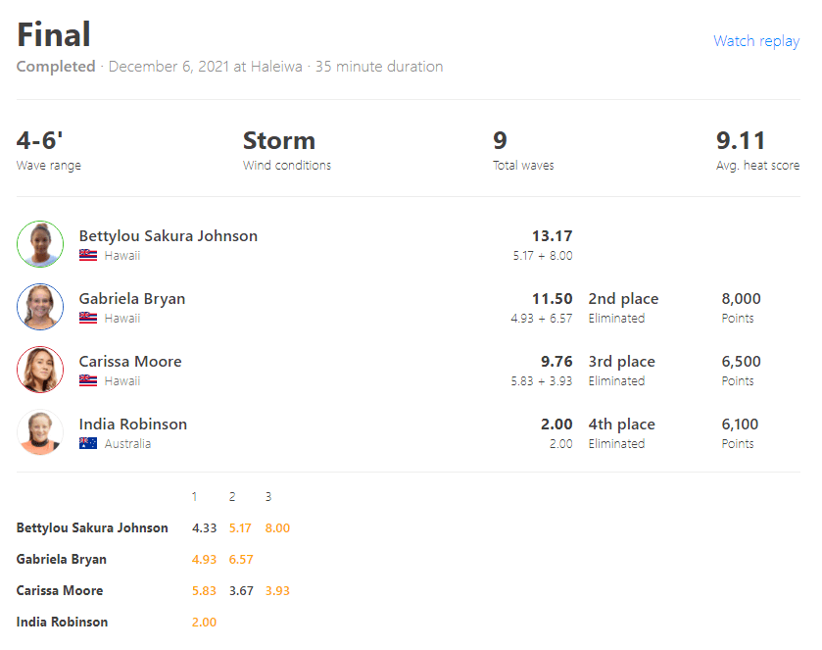
Task: Click the 8.00 wave score in table
Action: pyautogui.click(x=277, y=528)
